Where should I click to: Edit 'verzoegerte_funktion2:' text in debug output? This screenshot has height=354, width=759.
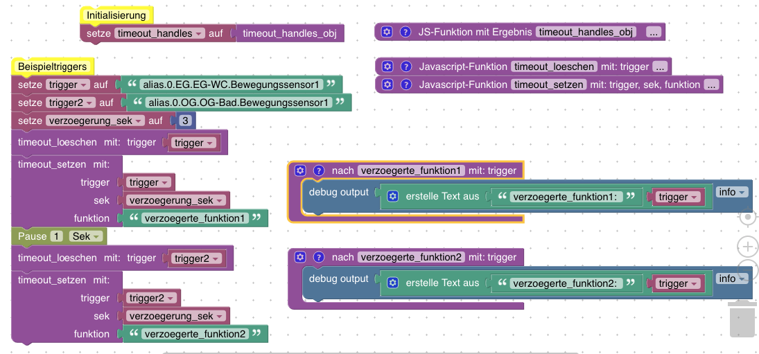tap(566, 283)
